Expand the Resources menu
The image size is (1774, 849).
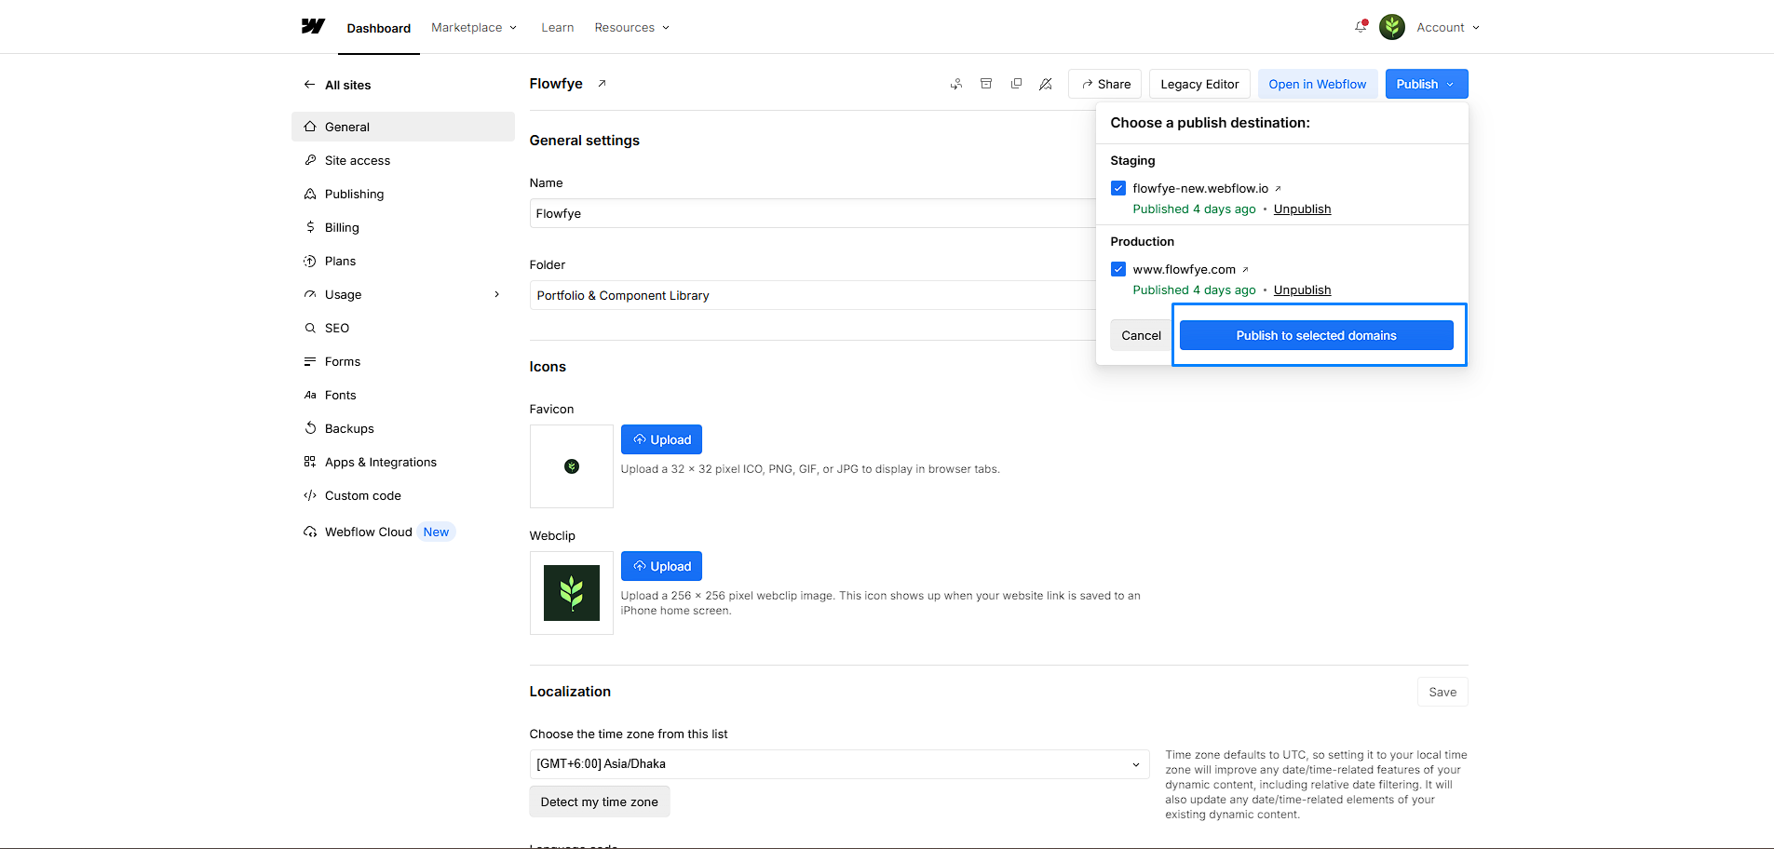pos(632,27)
